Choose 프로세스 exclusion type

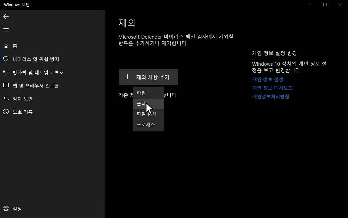(x=146, y=125)
